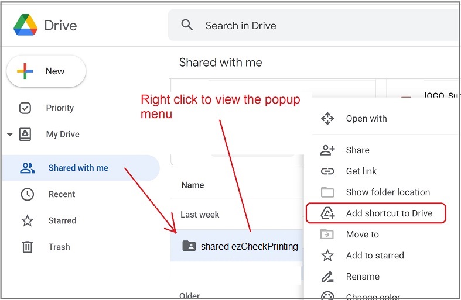Viewport: 461px width, 300px height.
Task: Focus the Search in Drive field
Action: (x=314, y=25)
